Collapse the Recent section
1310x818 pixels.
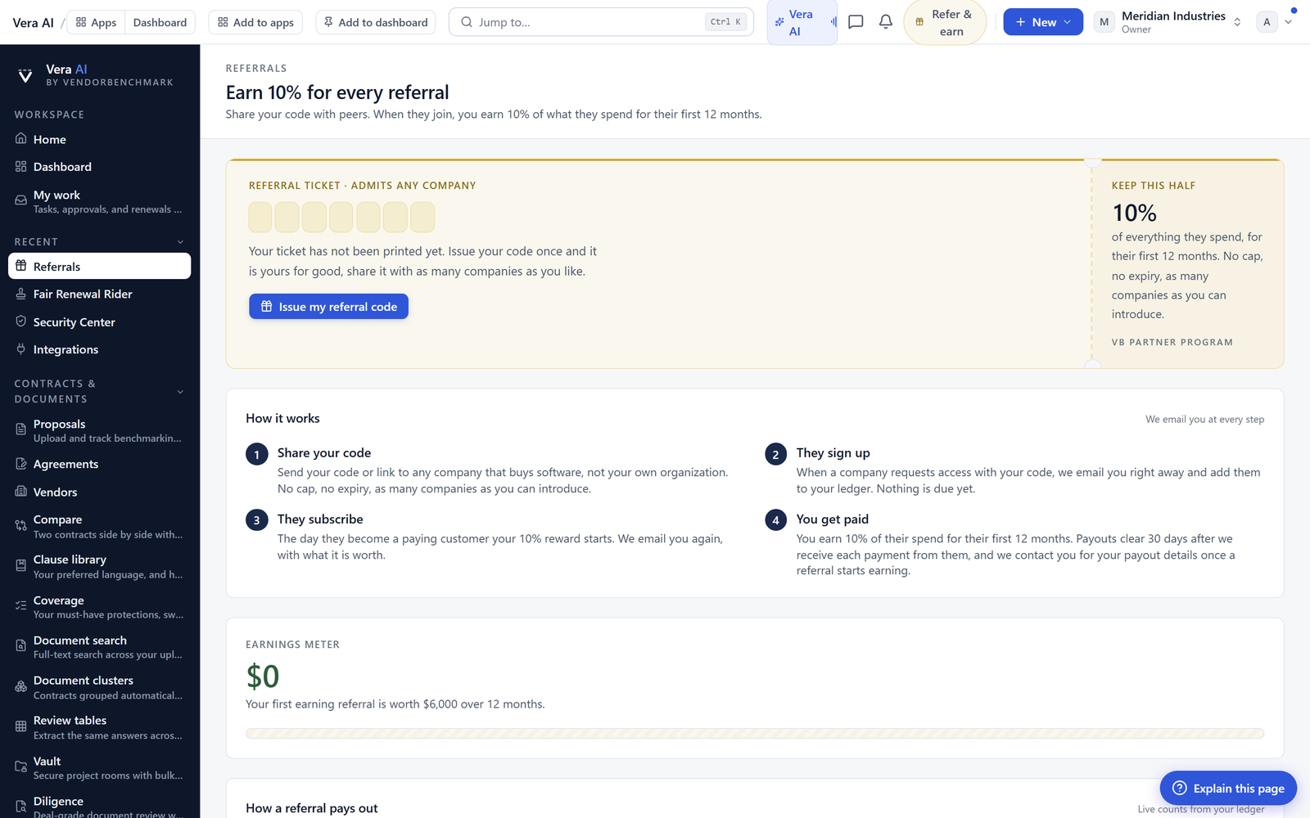point(180,242)
